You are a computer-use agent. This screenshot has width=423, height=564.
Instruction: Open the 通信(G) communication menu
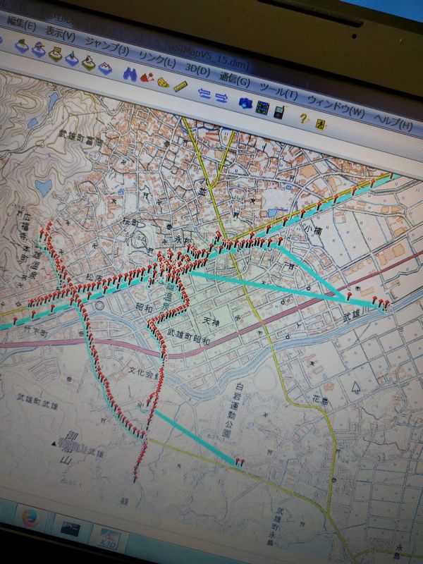[x=235, y=79]
